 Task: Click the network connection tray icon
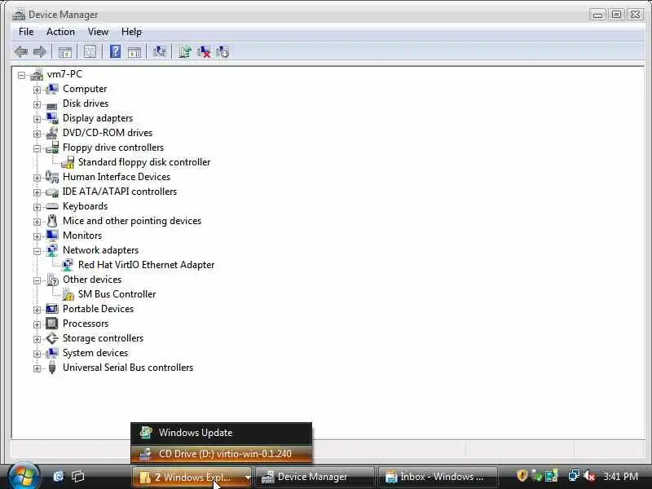[x=574, y=476]
